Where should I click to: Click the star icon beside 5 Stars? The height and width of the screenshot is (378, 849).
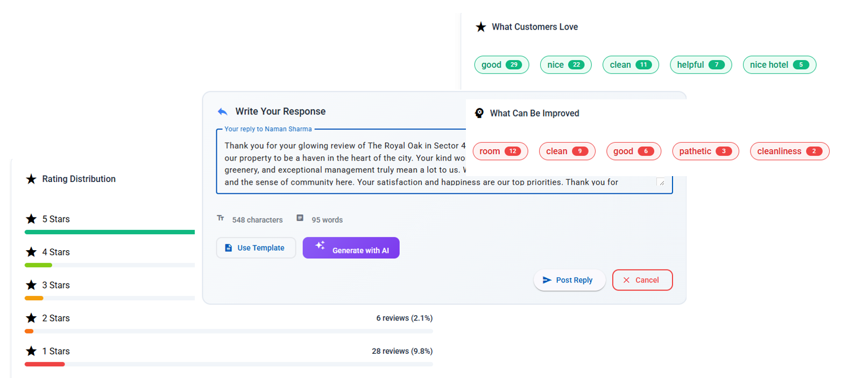click(31, 219)
